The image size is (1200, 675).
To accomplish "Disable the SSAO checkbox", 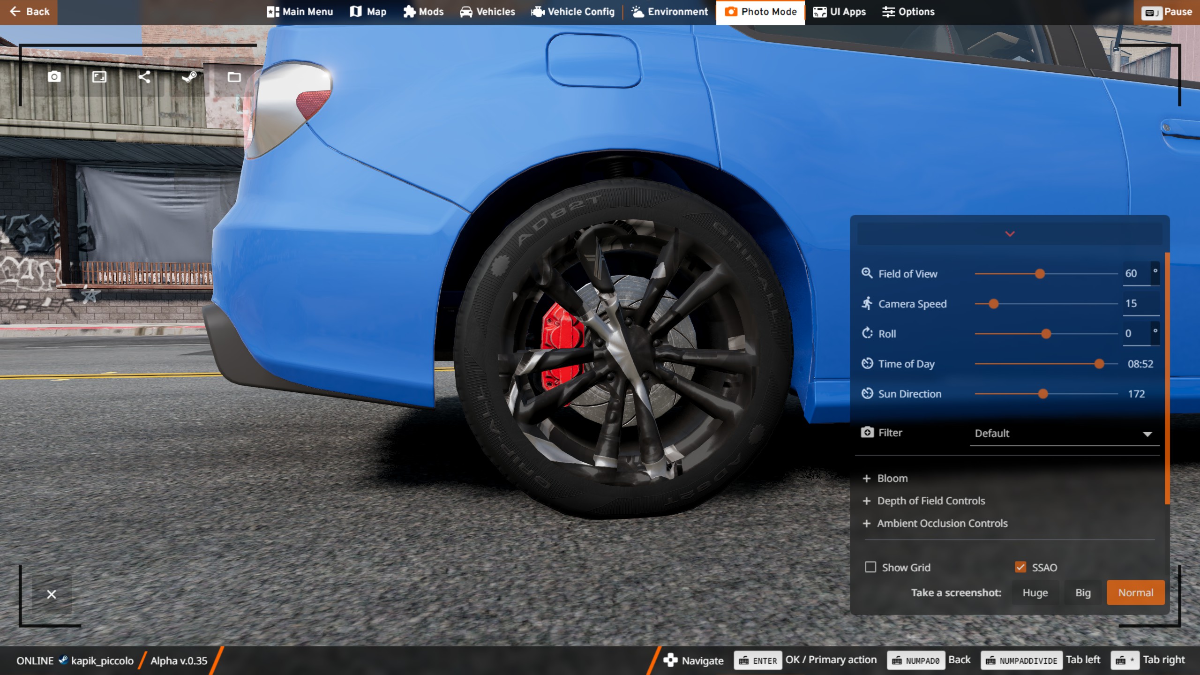I will pos(1020,567).
